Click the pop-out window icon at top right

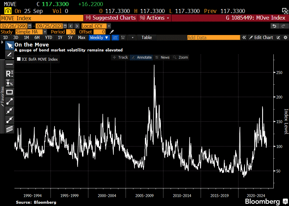(285, 11)
